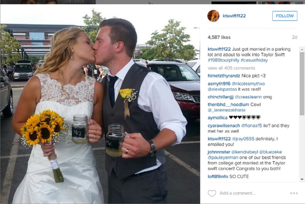This screenshot has height=204, width=305.
Task: Open johnnnstar commenter profile
Action: click(219, 152)
